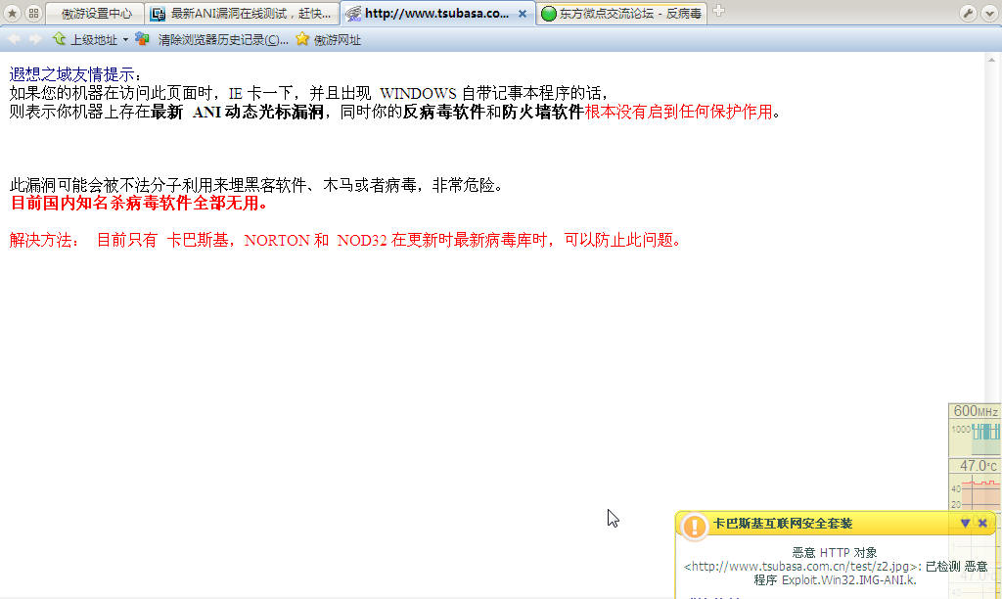Click 清除浏览器历史记录 toolbar button
This screenshot has width=1002, height=599.
pyautogui.click(x=212, y=39)
